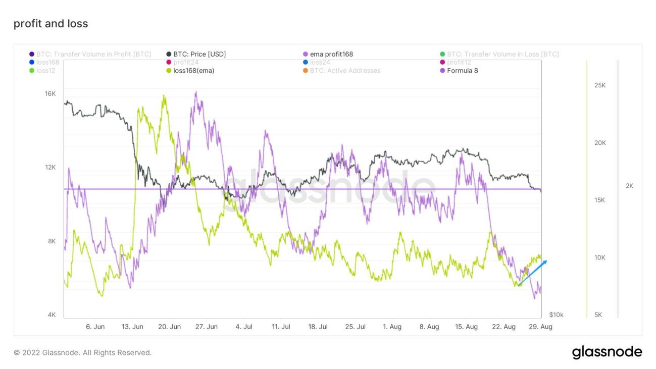This screenshot has height=369, width=656.
Task: Click the 13. Jun date axis label
Action: 132,327
